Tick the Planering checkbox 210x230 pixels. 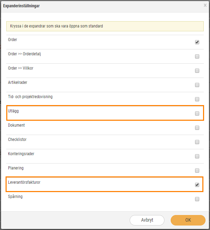coord(197,170)
